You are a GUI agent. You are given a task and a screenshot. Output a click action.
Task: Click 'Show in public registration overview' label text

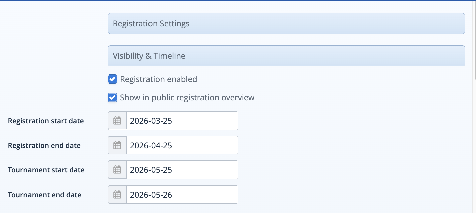coord(187,98)
